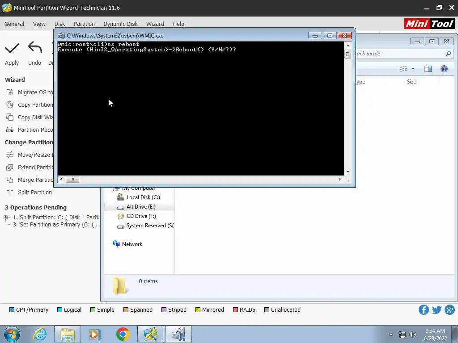
Task: Open the Google Plus share icon
Action: coord(450,310)
